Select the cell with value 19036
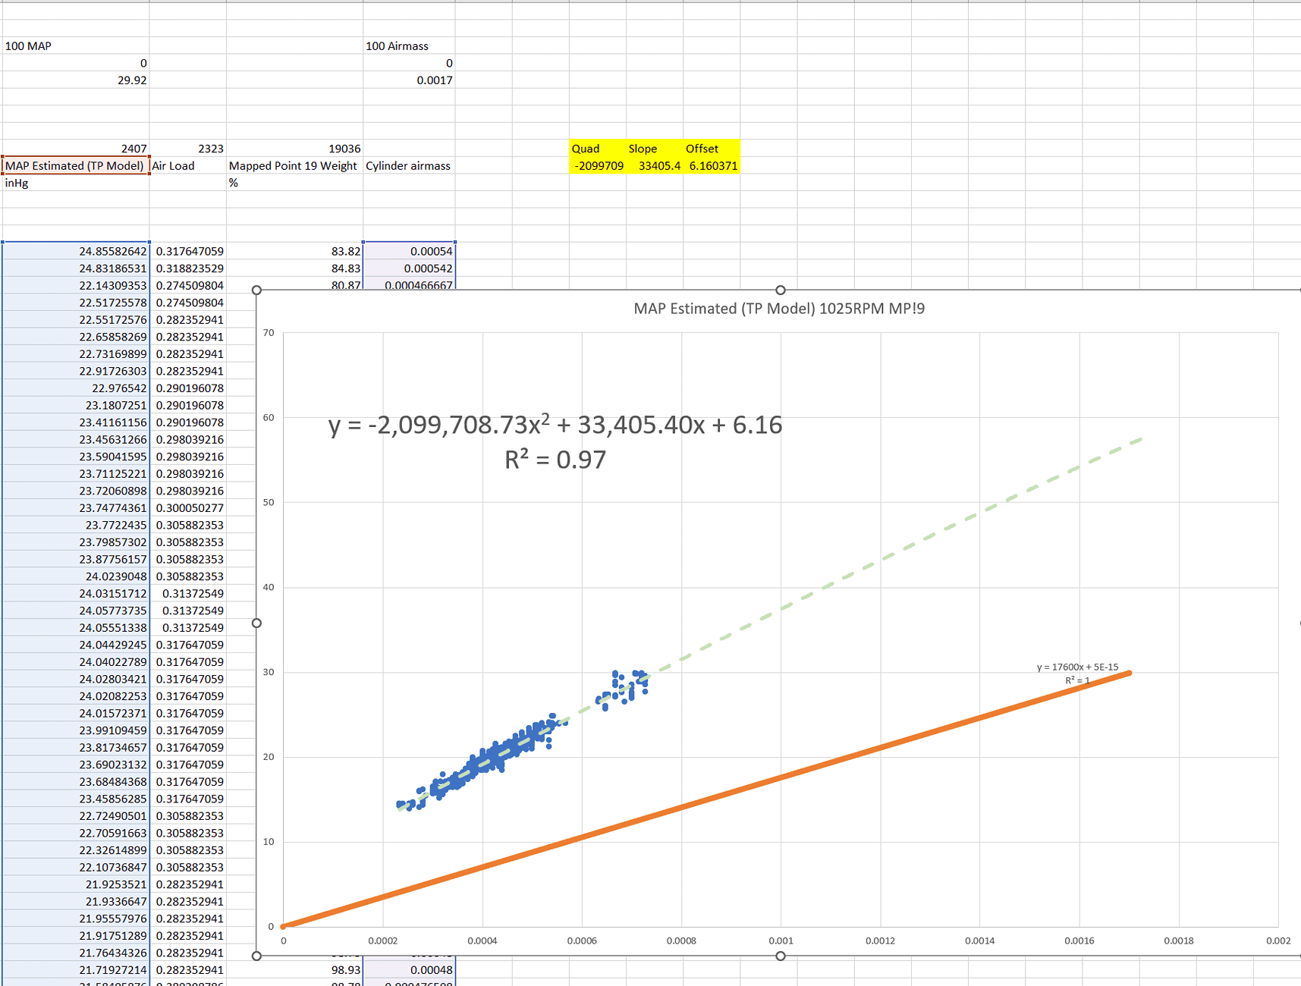The image size is (1301, 986). (294, 148)
